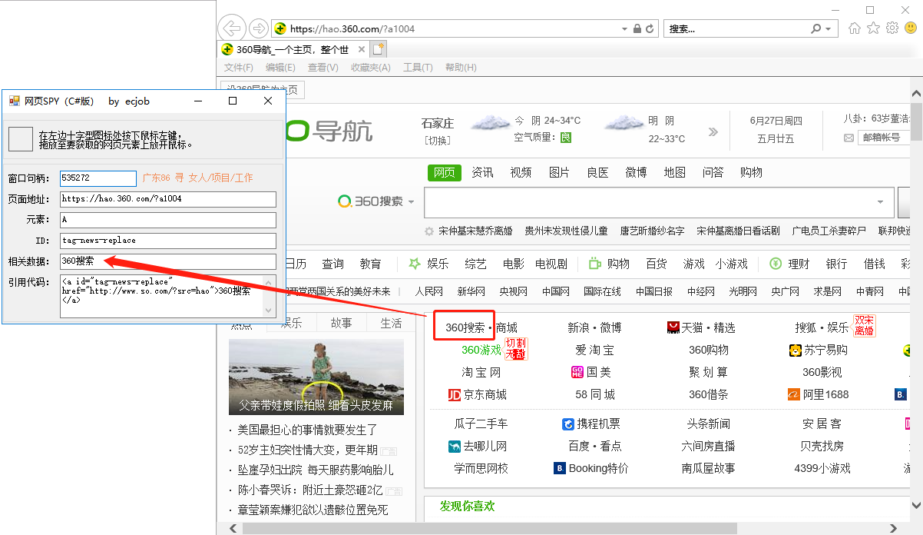Click the 相关数据 field showing 360搜索

[x=167, y=261]
